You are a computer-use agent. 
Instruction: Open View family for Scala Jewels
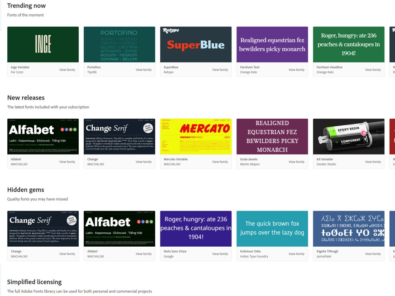tap(296, 162)
